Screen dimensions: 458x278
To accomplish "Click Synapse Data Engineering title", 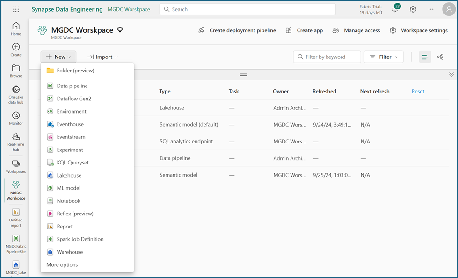I will (67, 9).
